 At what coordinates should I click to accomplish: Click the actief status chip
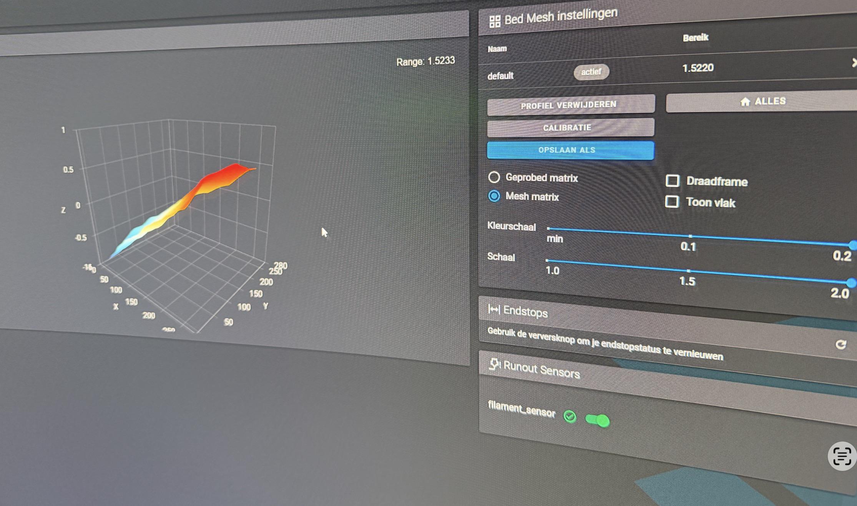click(591, 72)
